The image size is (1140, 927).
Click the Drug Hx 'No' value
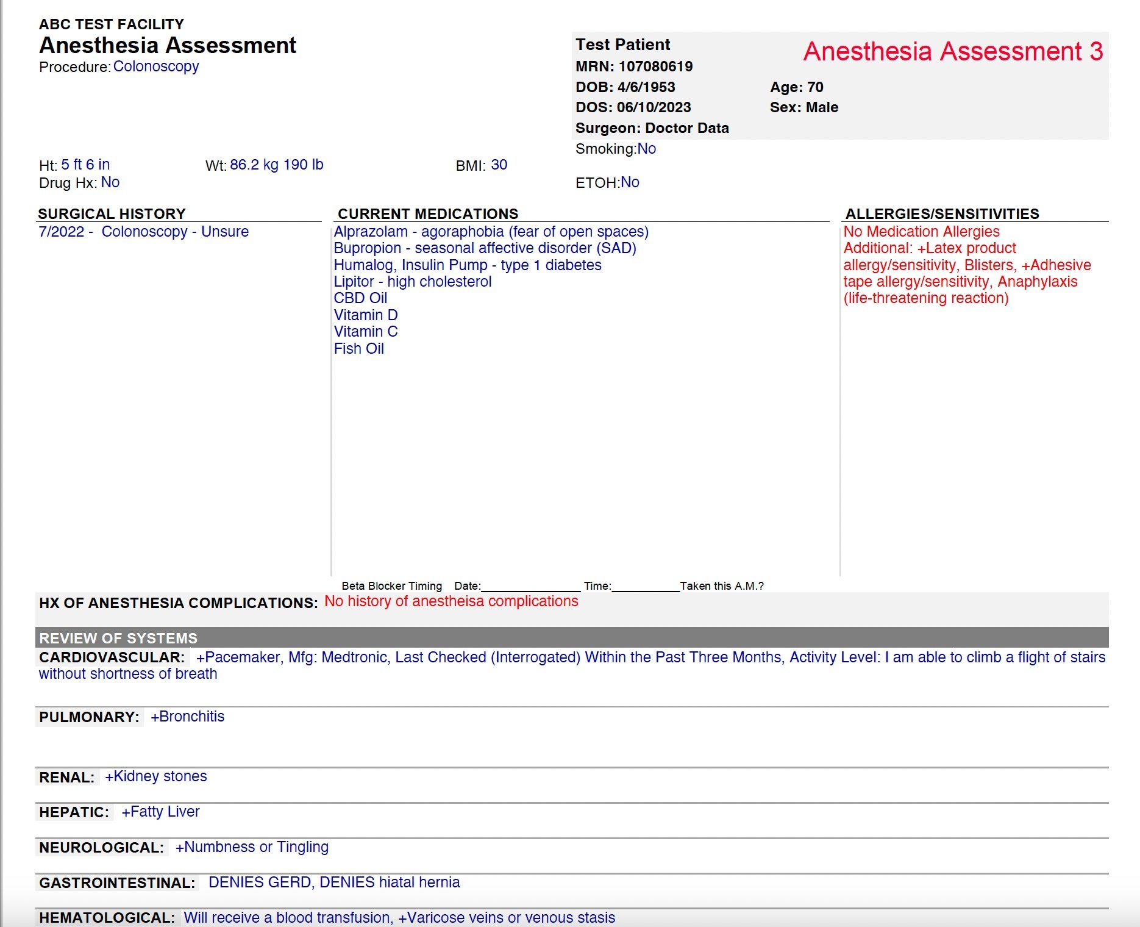110,182
